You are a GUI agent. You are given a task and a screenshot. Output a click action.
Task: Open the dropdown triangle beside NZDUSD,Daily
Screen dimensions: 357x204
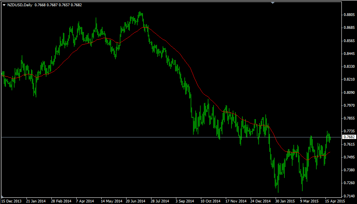pyautogui.click(x=4, y=5)
